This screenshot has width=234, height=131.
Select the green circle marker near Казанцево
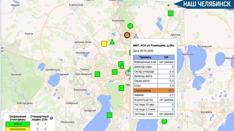coord(130,26)
